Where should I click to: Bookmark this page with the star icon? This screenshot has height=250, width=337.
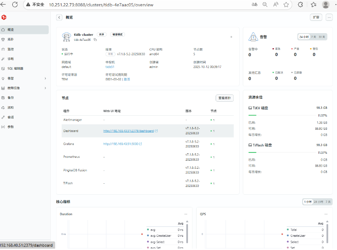click(286, 5)
